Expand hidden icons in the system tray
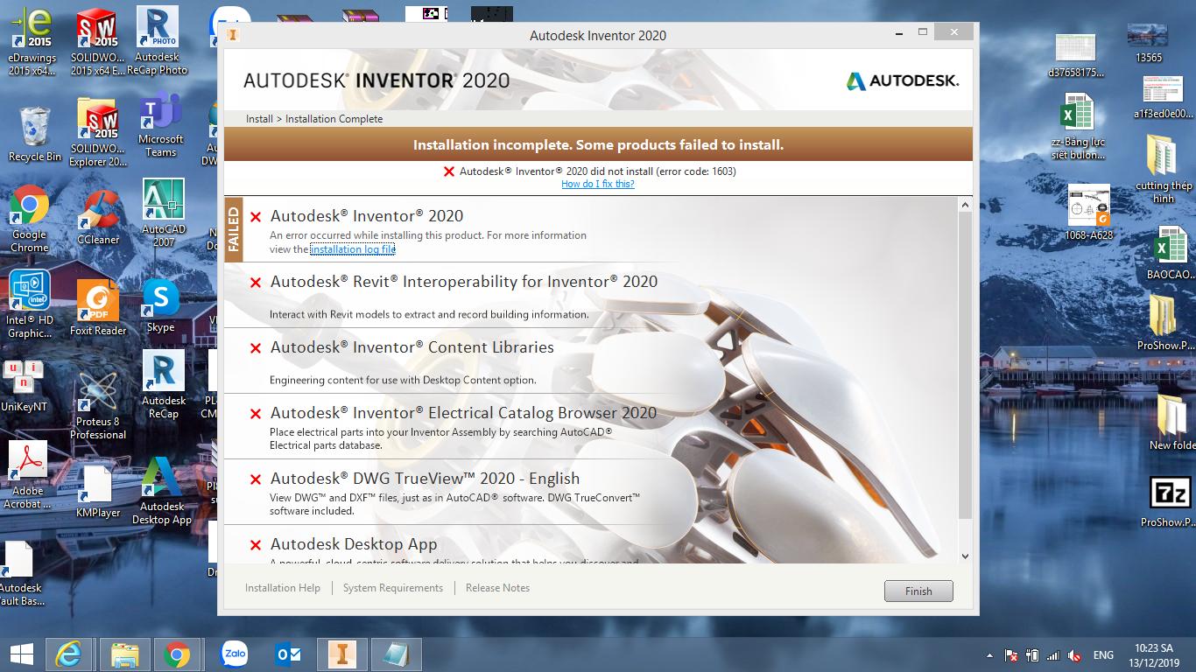The height and width of the screenshot is (672, 1196). click(x=988, y=654)
